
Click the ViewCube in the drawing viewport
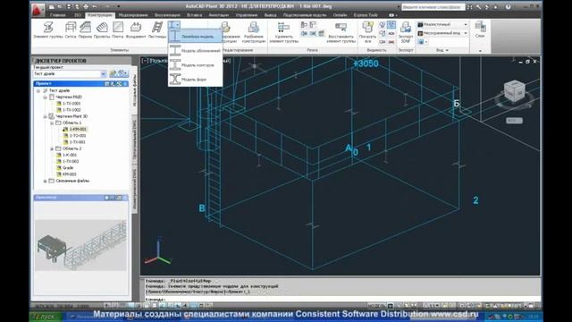(515, 91)
